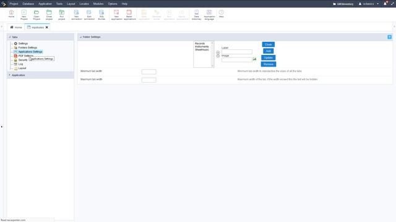Click the folder list scrollbar

tap(212, 54)
